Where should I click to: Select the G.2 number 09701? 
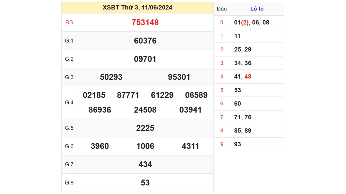[x=145, y=59]
